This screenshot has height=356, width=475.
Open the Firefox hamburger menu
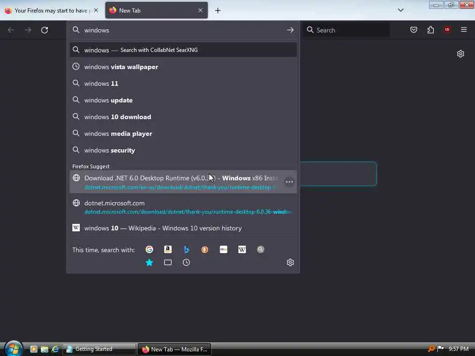click(463, 30)
